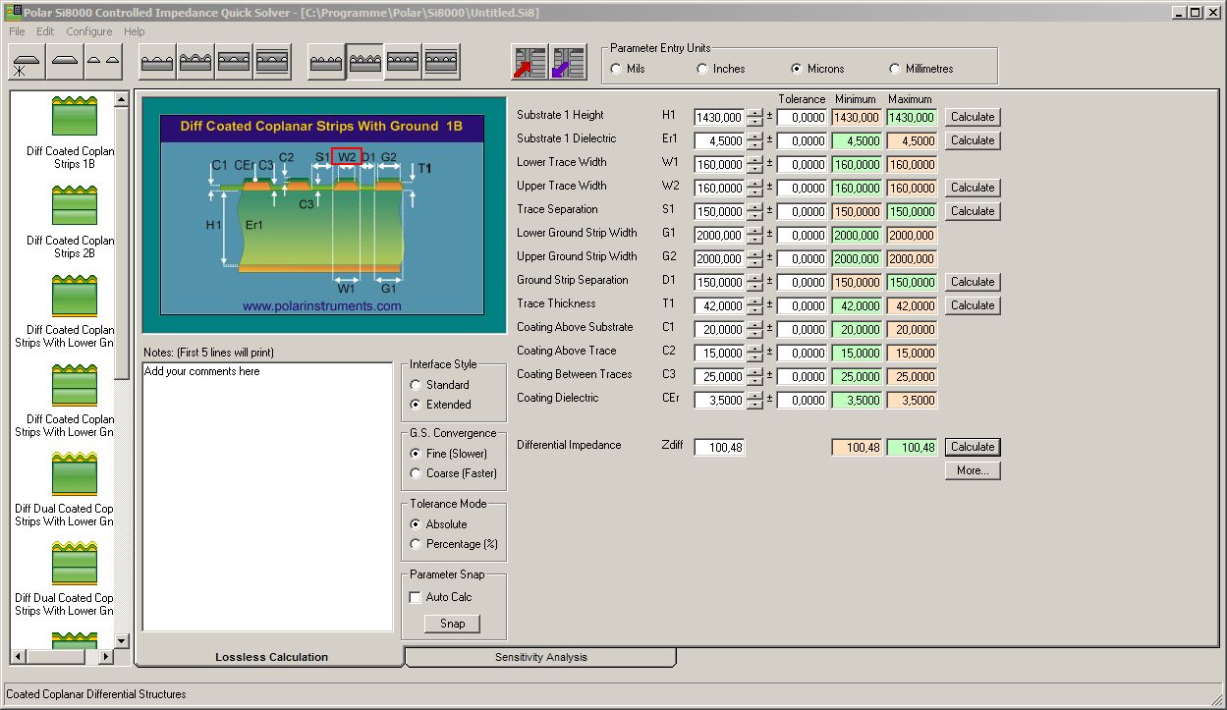The width and height of the screenshot is (1227, 710).
Task: Increment Trace Separation S1 spinner up
Action: [754, 206]
